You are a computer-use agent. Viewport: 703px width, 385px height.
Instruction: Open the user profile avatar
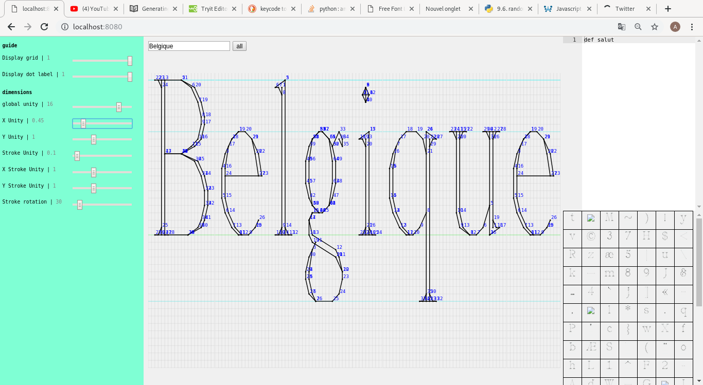[x=675, y=27]
